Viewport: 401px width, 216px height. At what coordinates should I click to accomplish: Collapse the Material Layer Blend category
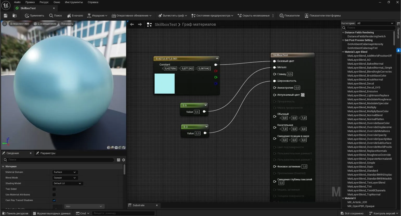click(343, 52)
